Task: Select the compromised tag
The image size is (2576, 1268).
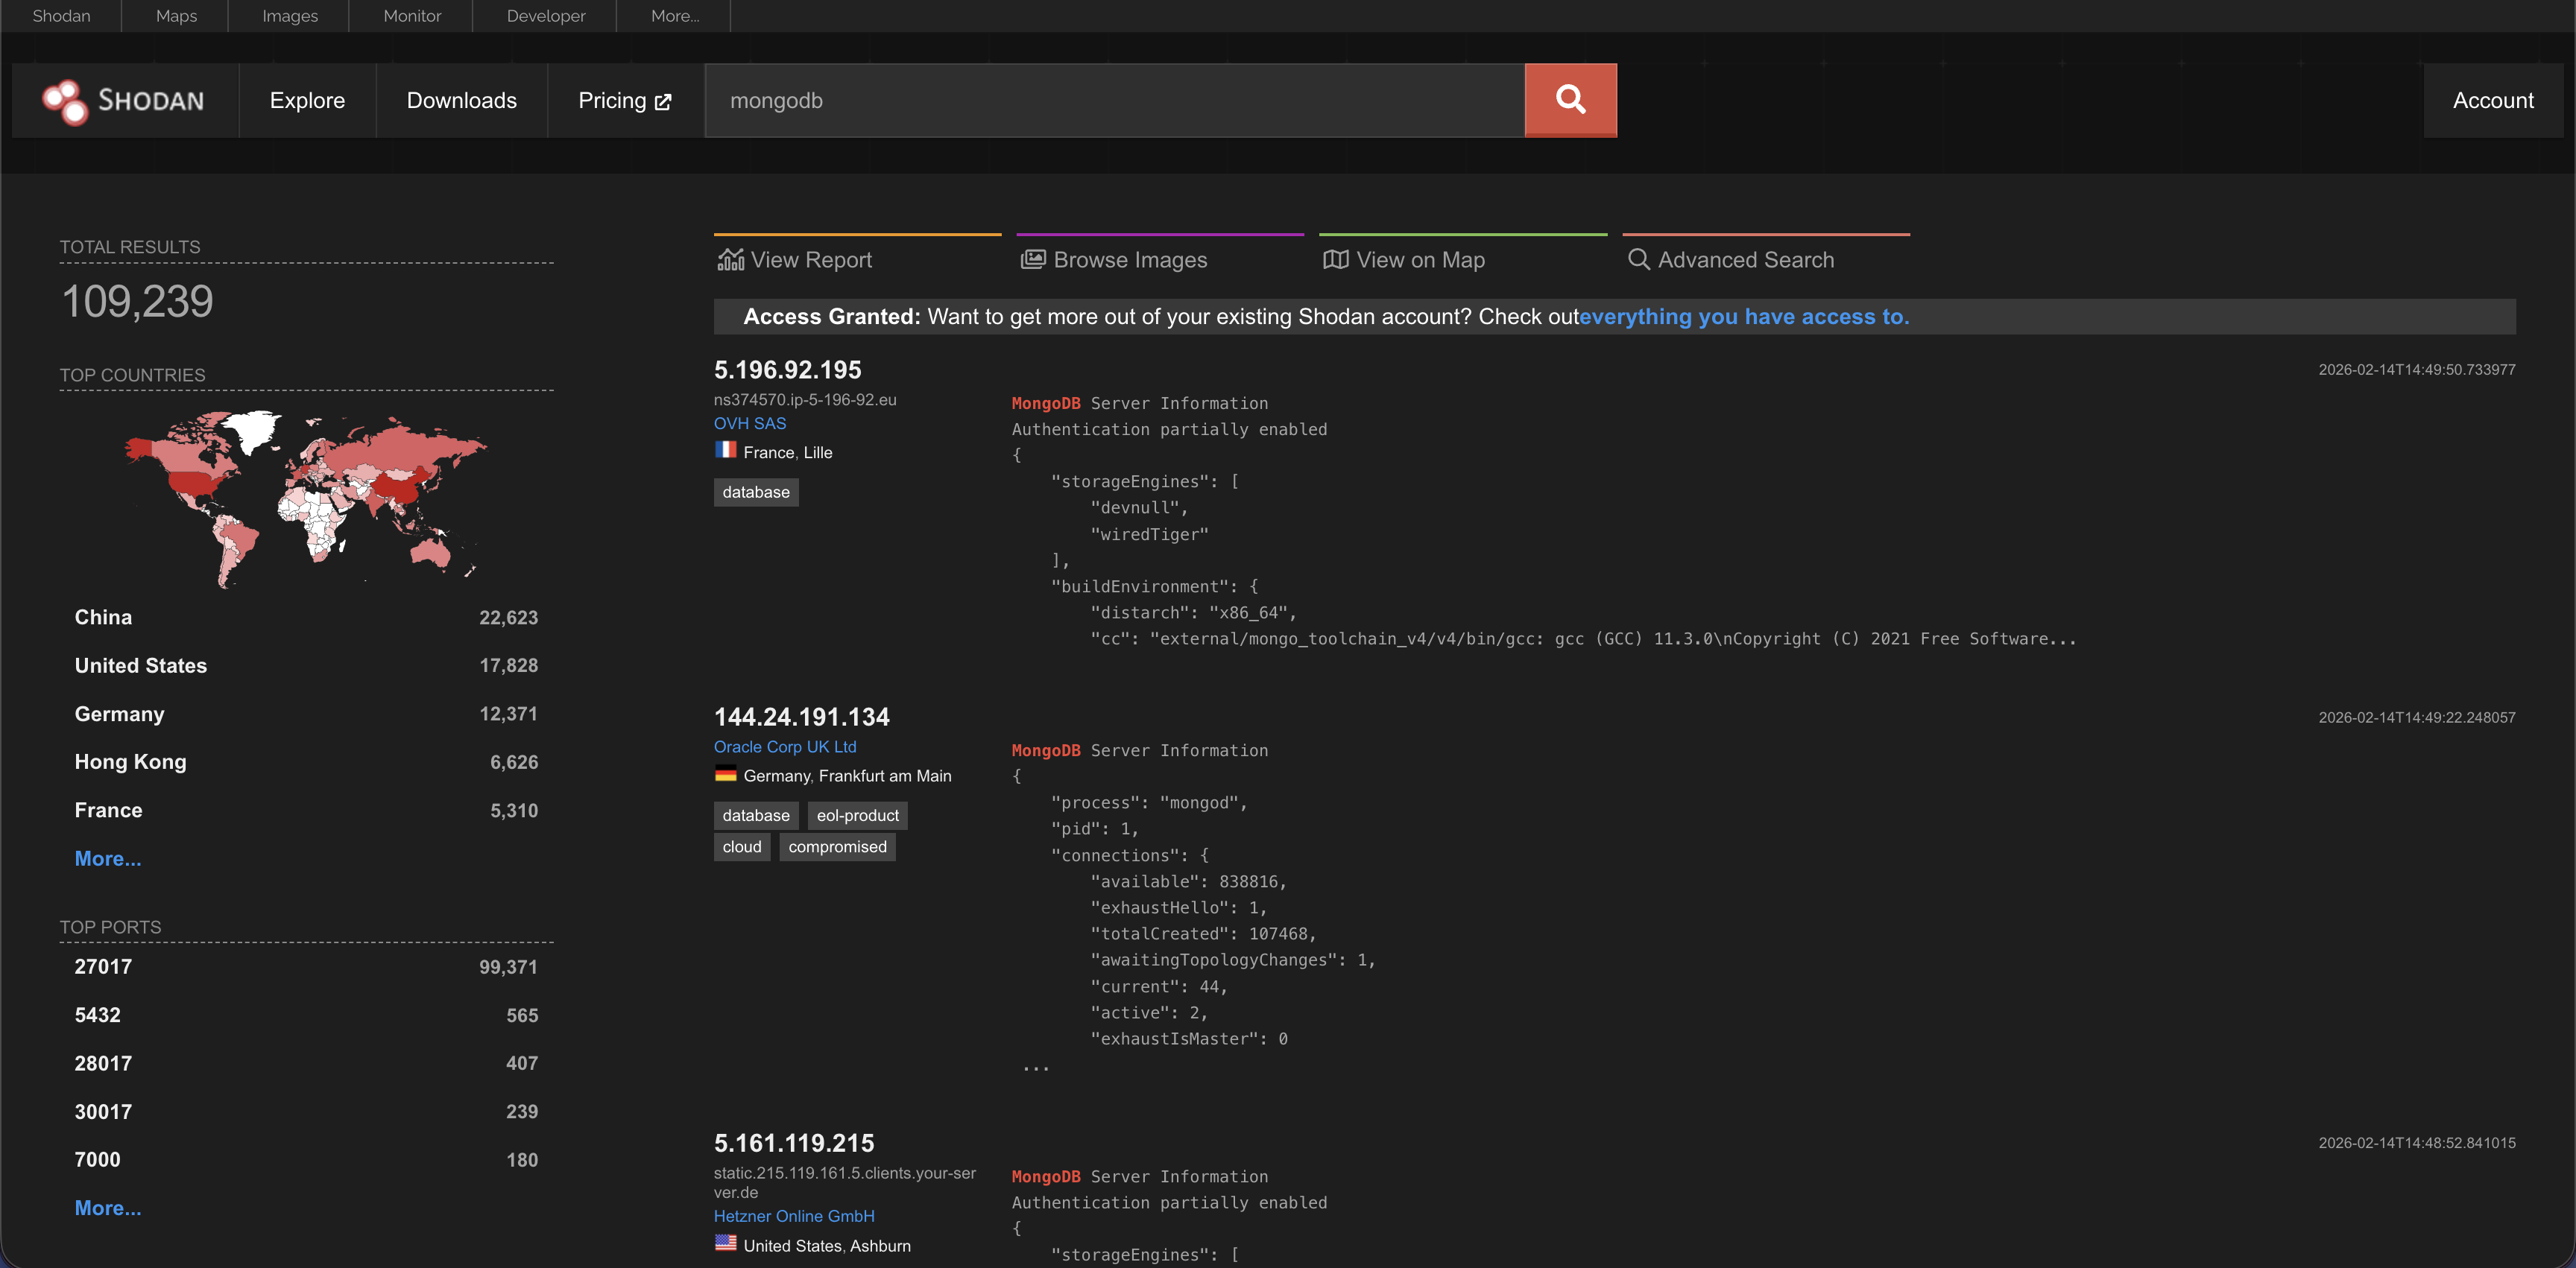Action: [x=836, y=846]
